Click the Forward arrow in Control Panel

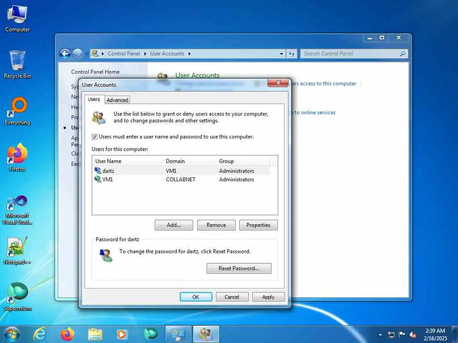pyautogui.click(x=77, y=54)
